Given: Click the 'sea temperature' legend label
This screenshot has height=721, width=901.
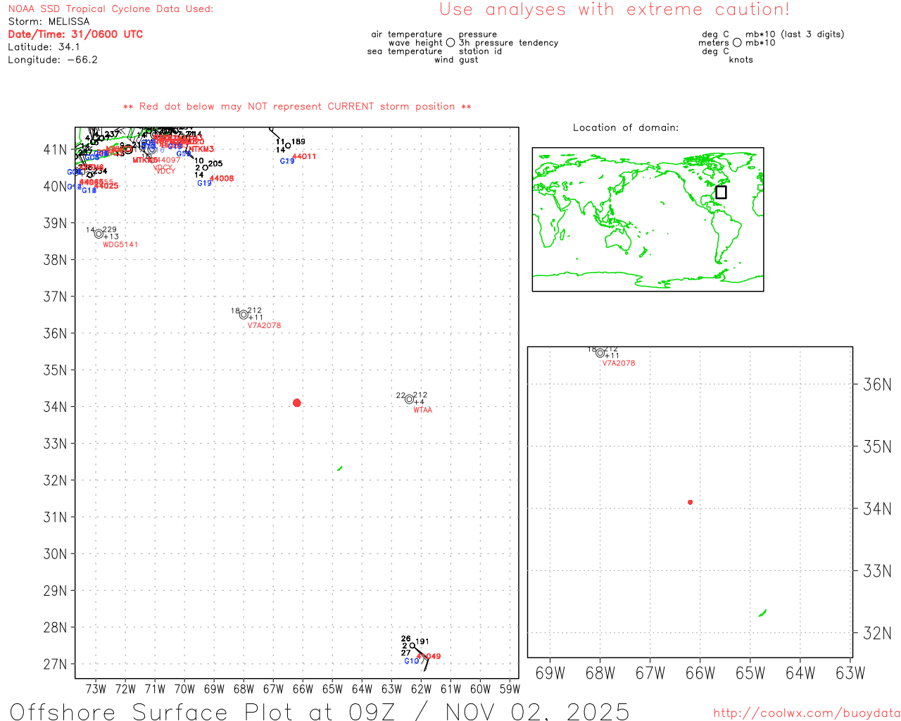Looking at the screenshot, I should tap(405, 51).
